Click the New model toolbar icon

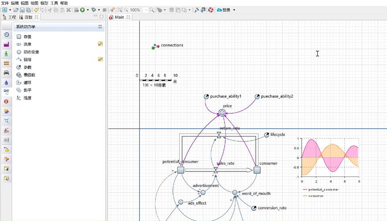tap(4, 10)
